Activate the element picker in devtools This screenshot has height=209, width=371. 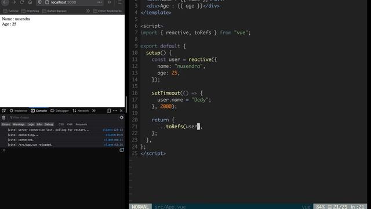[x=4, y=111]
